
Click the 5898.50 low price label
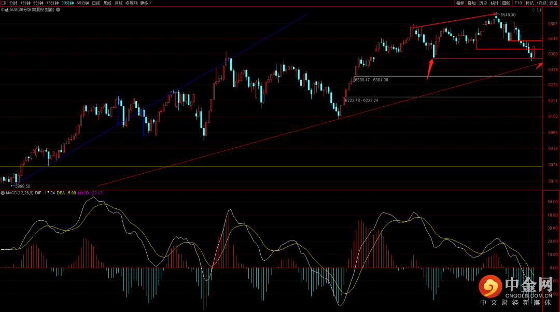[x=22, y=186]
